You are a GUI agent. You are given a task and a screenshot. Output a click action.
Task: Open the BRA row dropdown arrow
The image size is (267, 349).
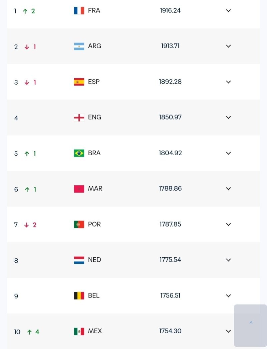pyautogui.click(x=228, y=153)
